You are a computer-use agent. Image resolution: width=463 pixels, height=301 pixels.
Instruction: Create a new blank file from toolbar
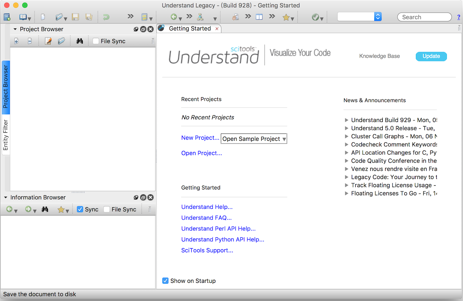pyautogui.click(x=43, y=17)
